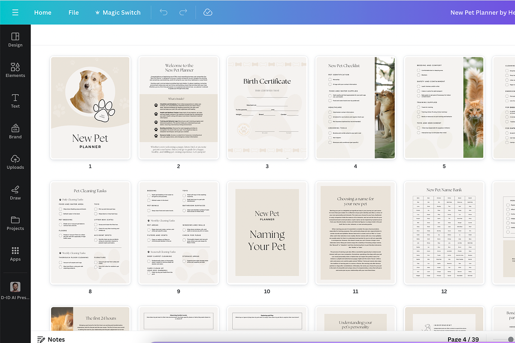This screenshot has width=515, height=343.
Task: Select page 10 Naming Your Pet thumbnail
Action: [267, 233]
